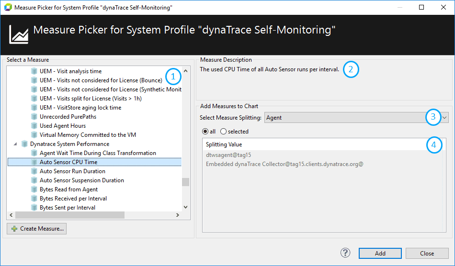This screenshot has height=266, width=455.
Task: Click the icon beside UEM - Visit analysis time
Action: pos(34,71)
